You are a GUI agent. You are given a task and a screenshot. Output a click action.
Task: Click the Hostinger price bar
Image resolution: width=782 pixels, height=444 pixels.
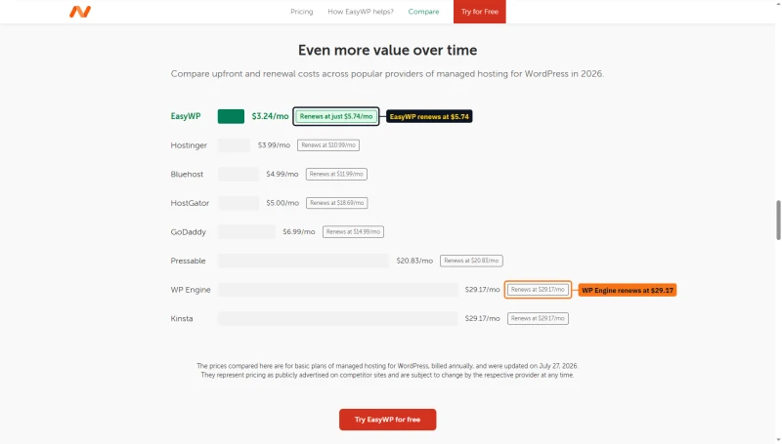tap(234, 145)
